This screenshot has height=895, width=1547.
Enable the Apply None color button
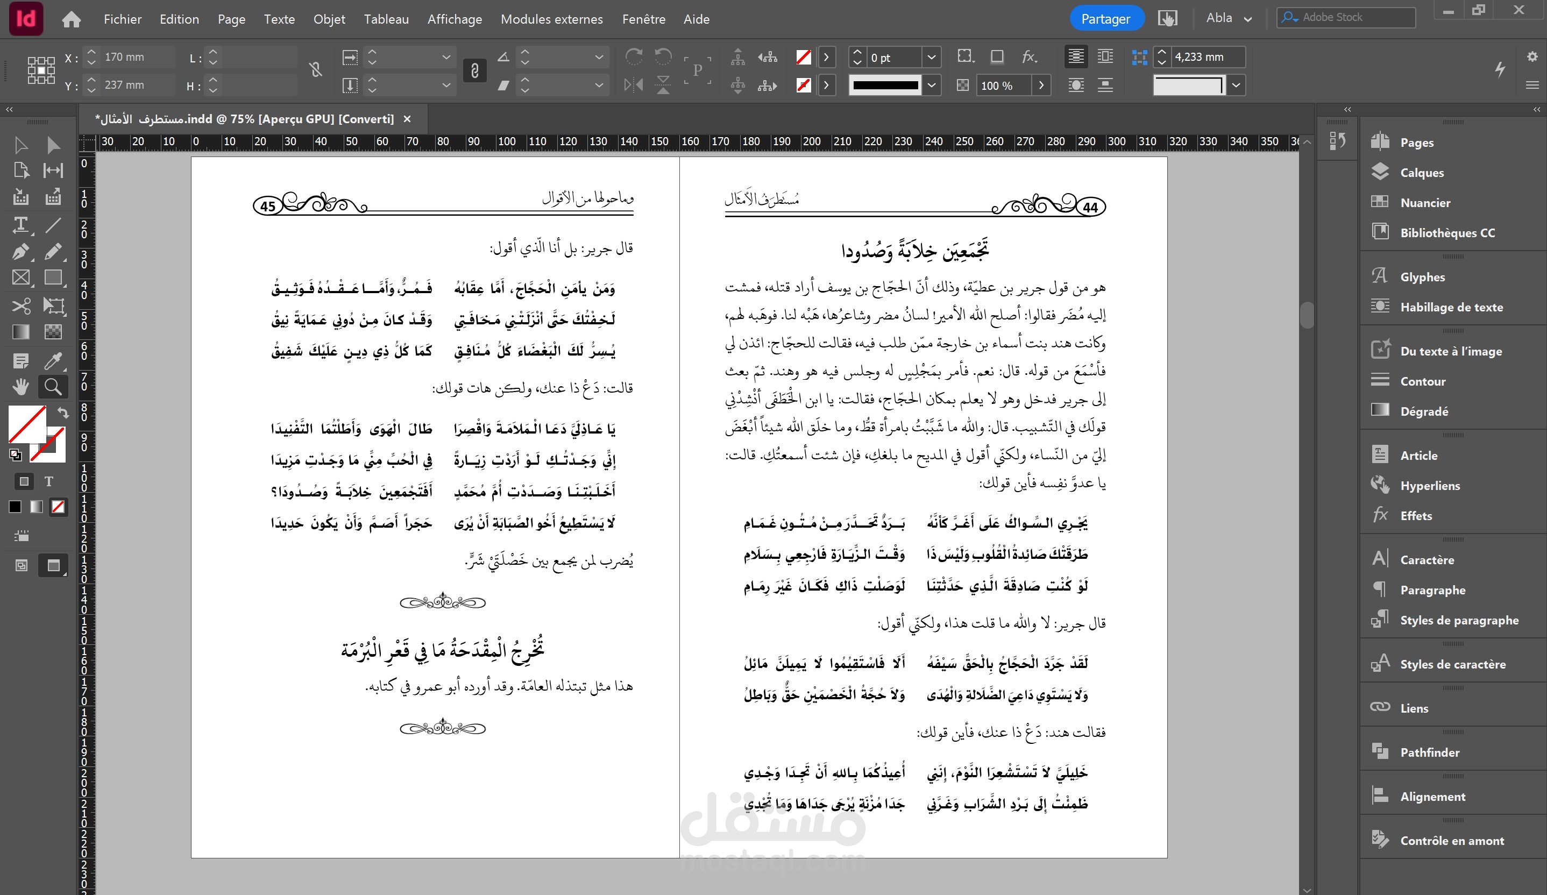coord(58,507)
